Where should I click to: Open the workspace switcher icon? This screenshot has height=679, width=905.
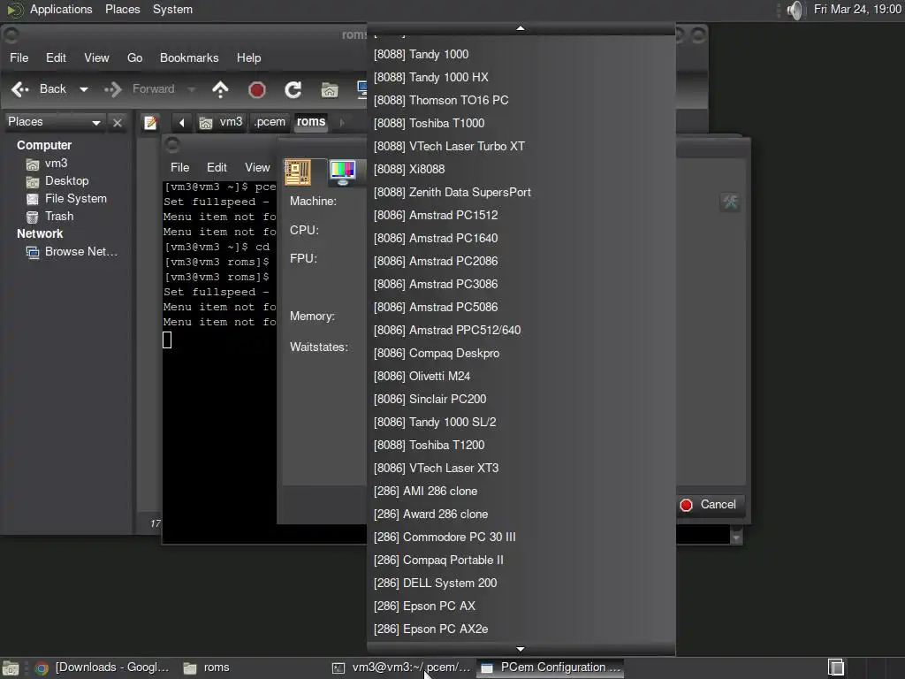click(835, 668)
